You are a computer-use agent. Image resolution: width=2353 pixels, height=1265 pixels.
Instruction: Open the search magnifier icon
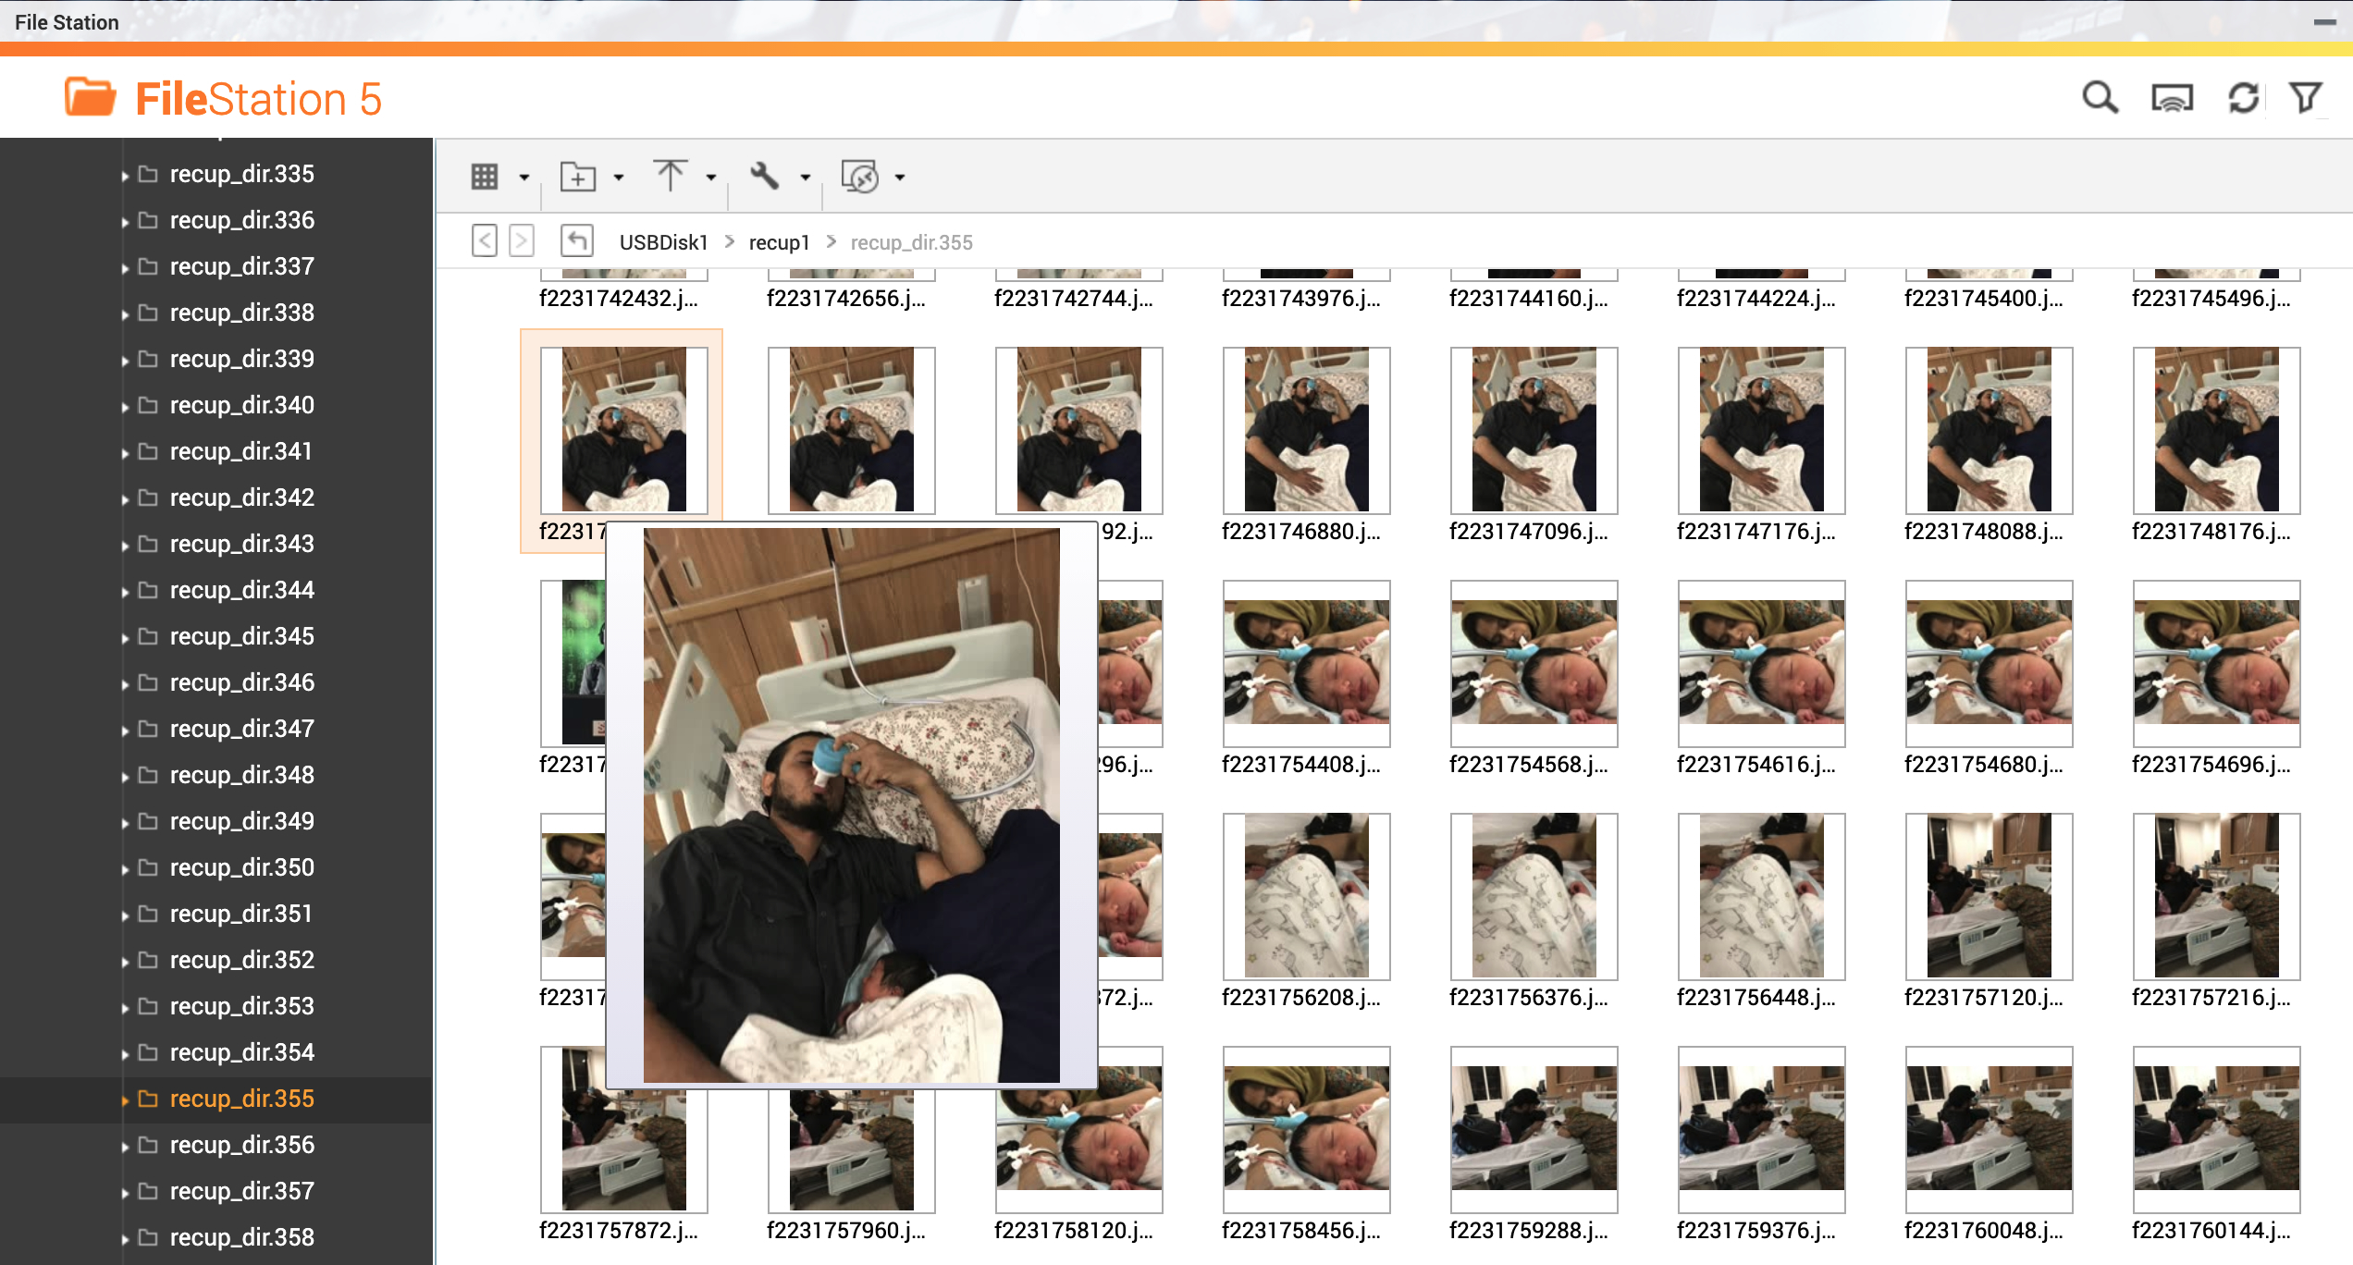point(2100,98)
